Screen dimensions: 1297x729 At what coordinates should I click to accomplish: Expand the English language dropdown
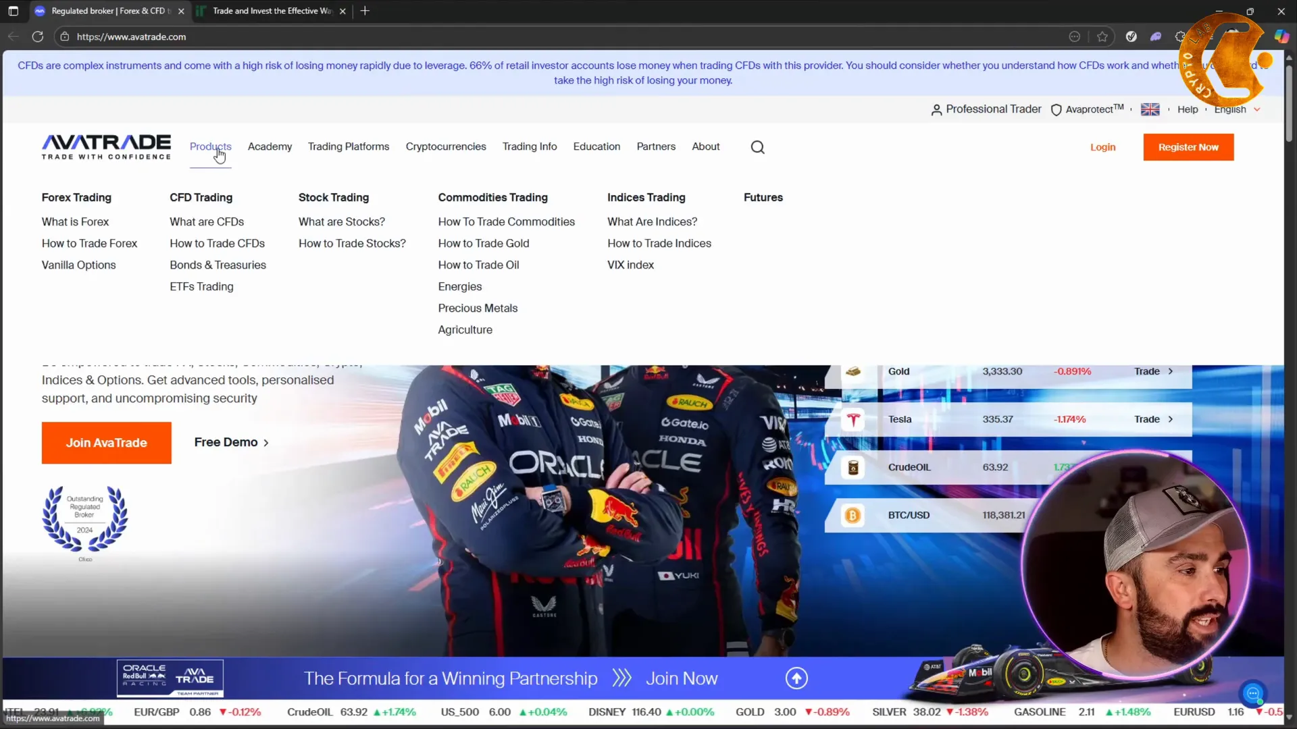pyautogui.click(x=1237, y=109)
